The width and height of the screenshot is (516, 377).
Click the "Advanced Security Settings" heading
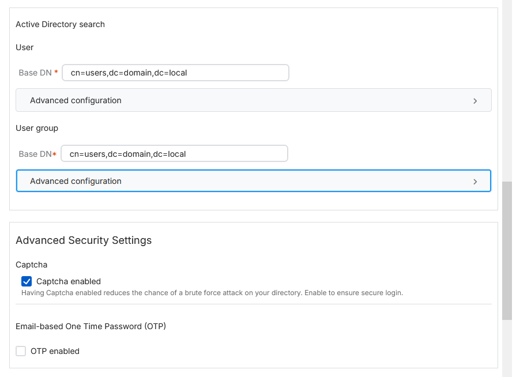coord(84,240)
